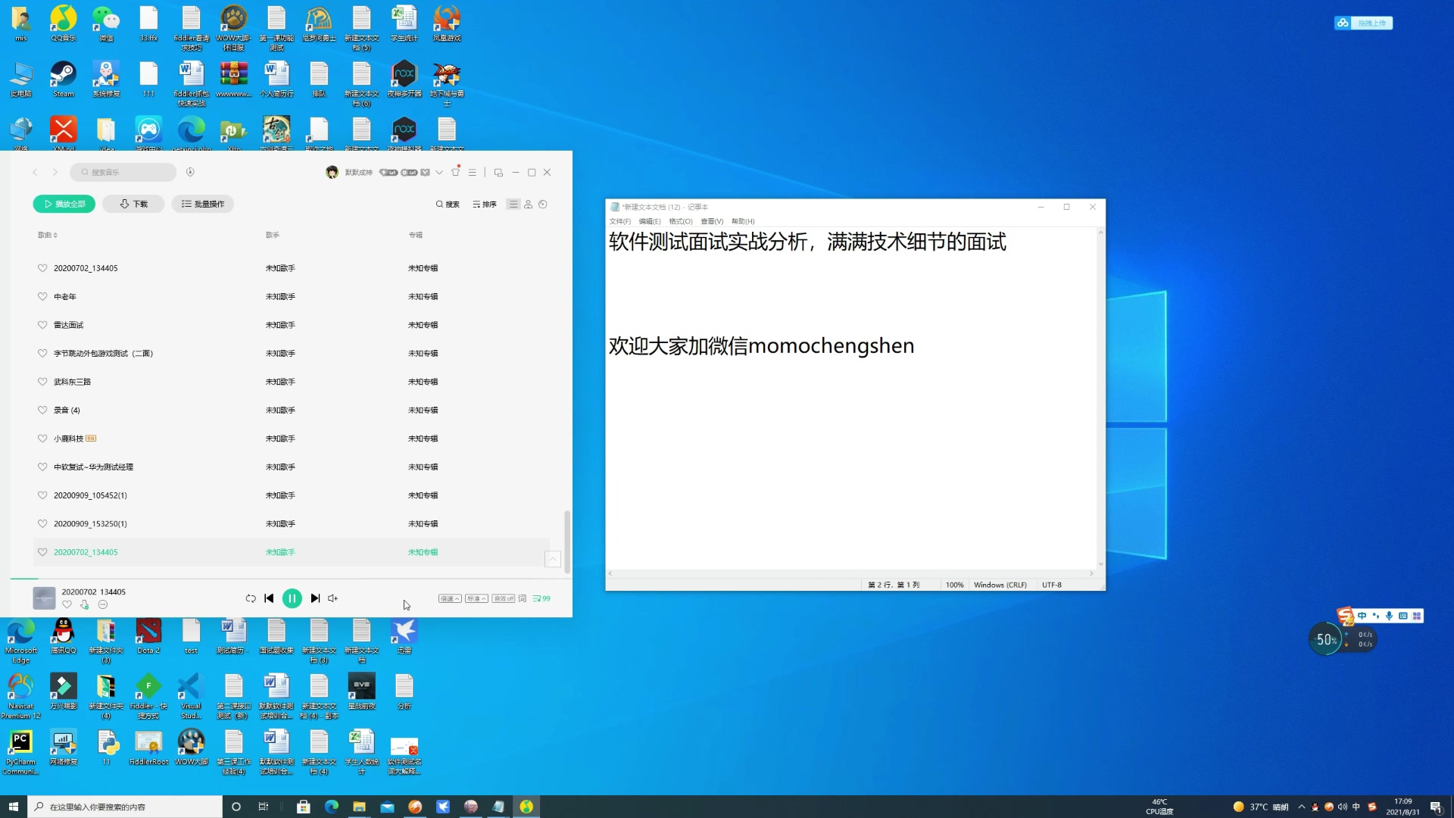Viewport: 1454px width, 818px height.
Task: Open the Steam desktop shortcut
Action: [x=64, y=80]
